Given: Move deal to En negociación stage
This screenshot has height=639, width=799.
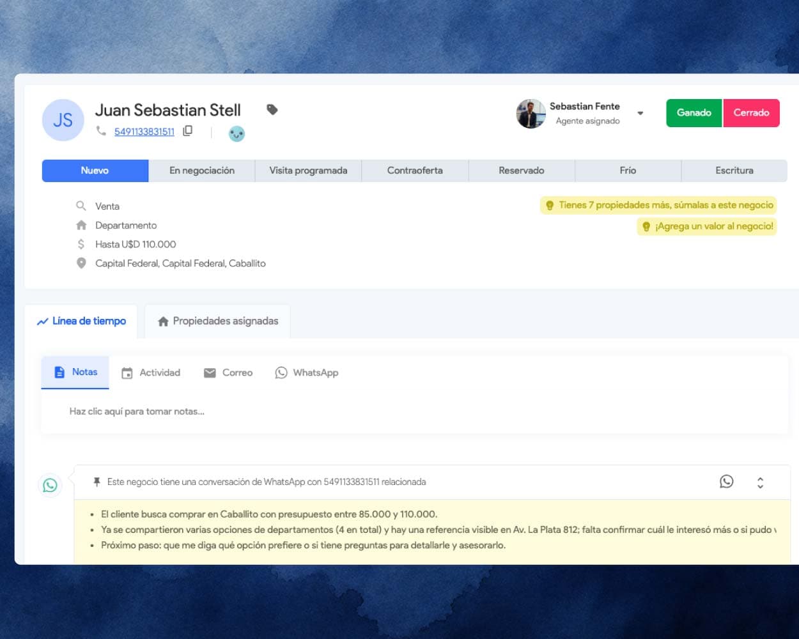Looking at the screenshot, I should click(x=202, y=171).
